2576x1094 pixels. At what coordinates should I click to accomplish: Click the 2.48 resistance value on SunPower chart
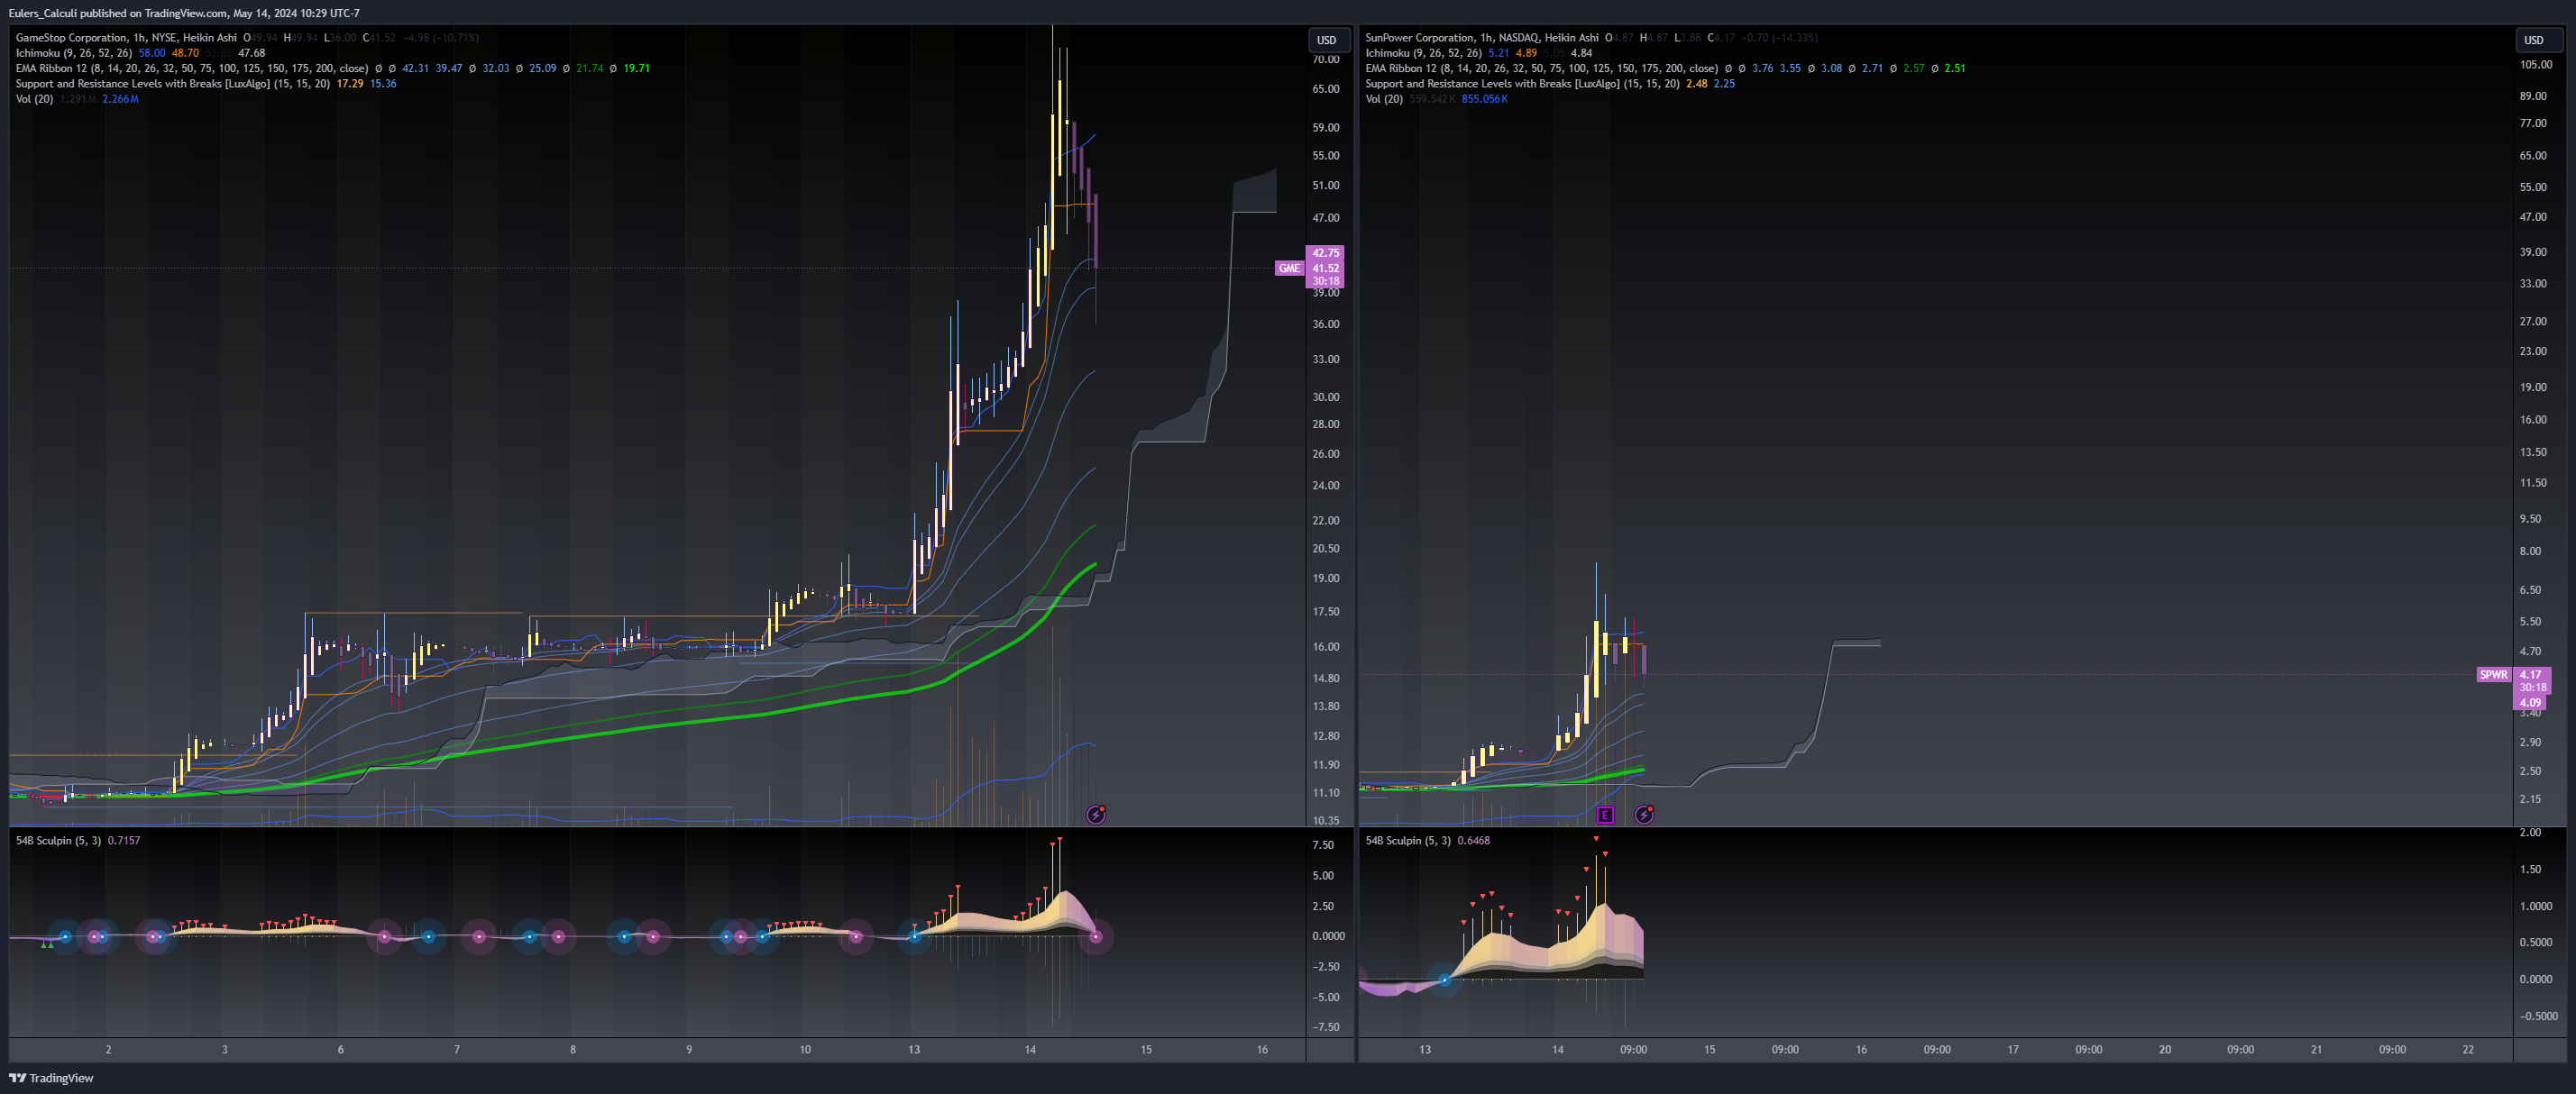1697,84
